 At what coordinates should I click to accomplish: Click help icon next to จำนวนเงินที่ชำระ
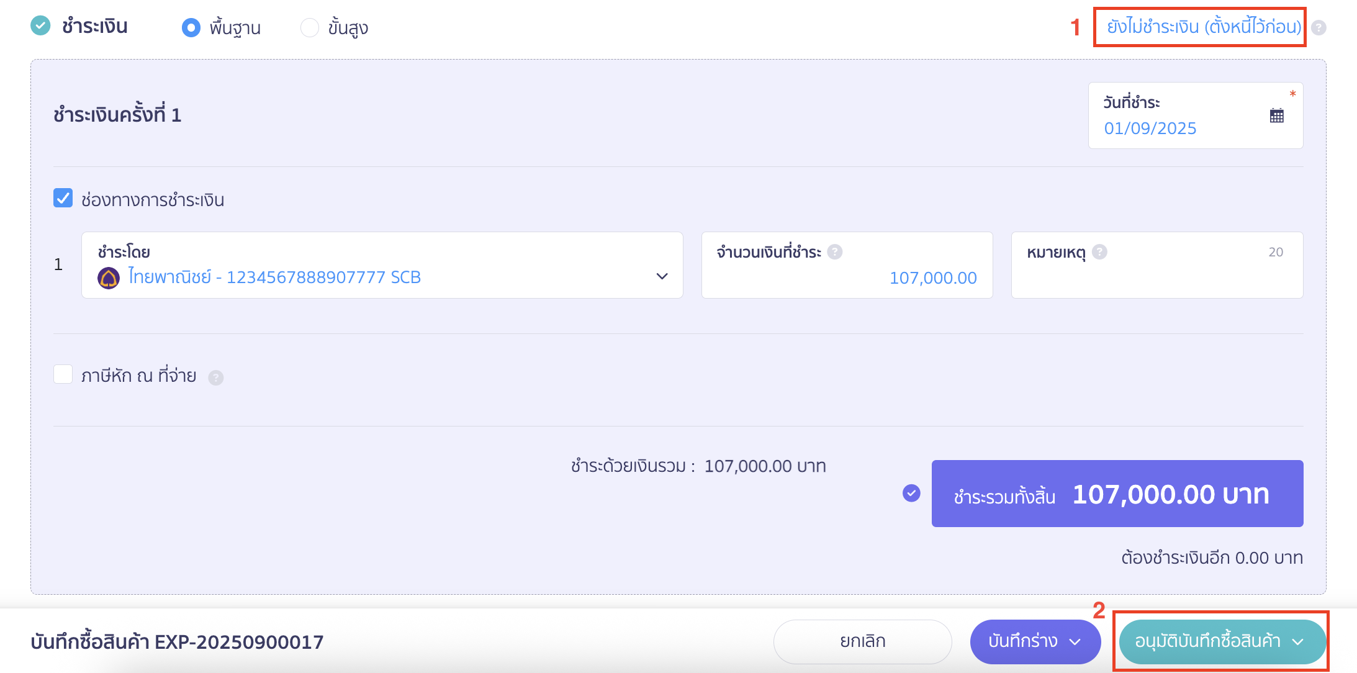[x=835, y=252]
